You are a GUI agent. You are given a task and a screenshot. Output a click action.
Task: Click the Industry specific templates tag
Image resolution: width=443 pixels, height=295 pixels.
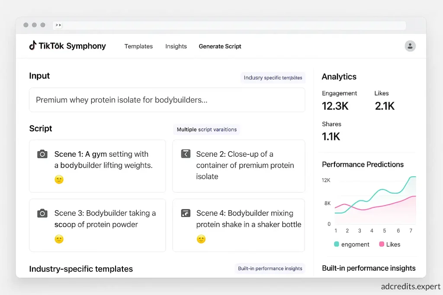[273, 78]
